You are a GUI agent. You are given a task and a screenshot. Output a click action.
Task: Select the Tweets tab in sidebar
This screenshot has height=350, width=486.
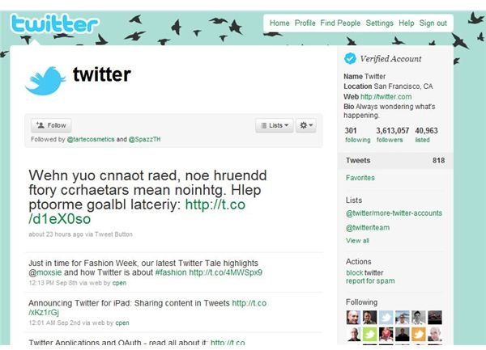click(395, 160)
